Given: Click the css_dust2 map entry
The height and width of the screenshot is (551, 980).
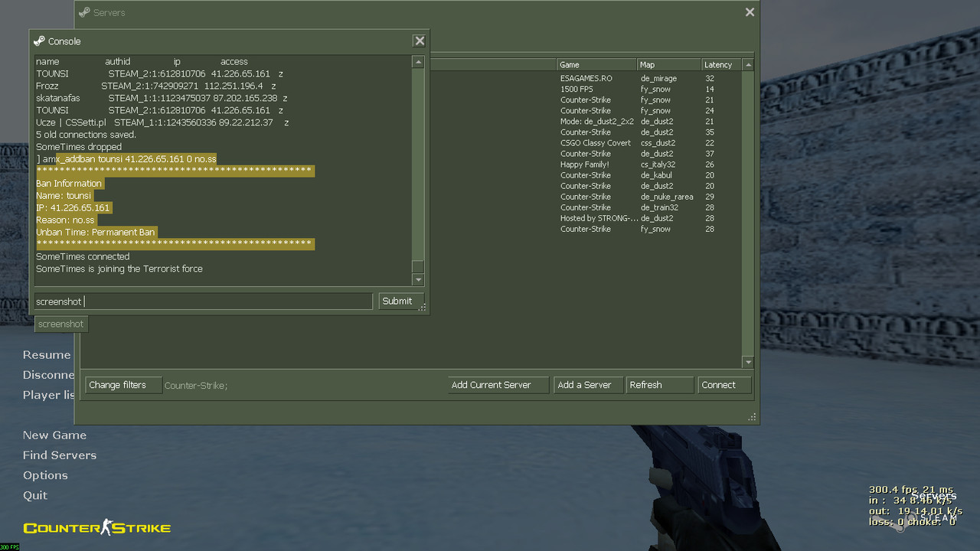Looking at the screenshot, I should [x=657, y=142].
